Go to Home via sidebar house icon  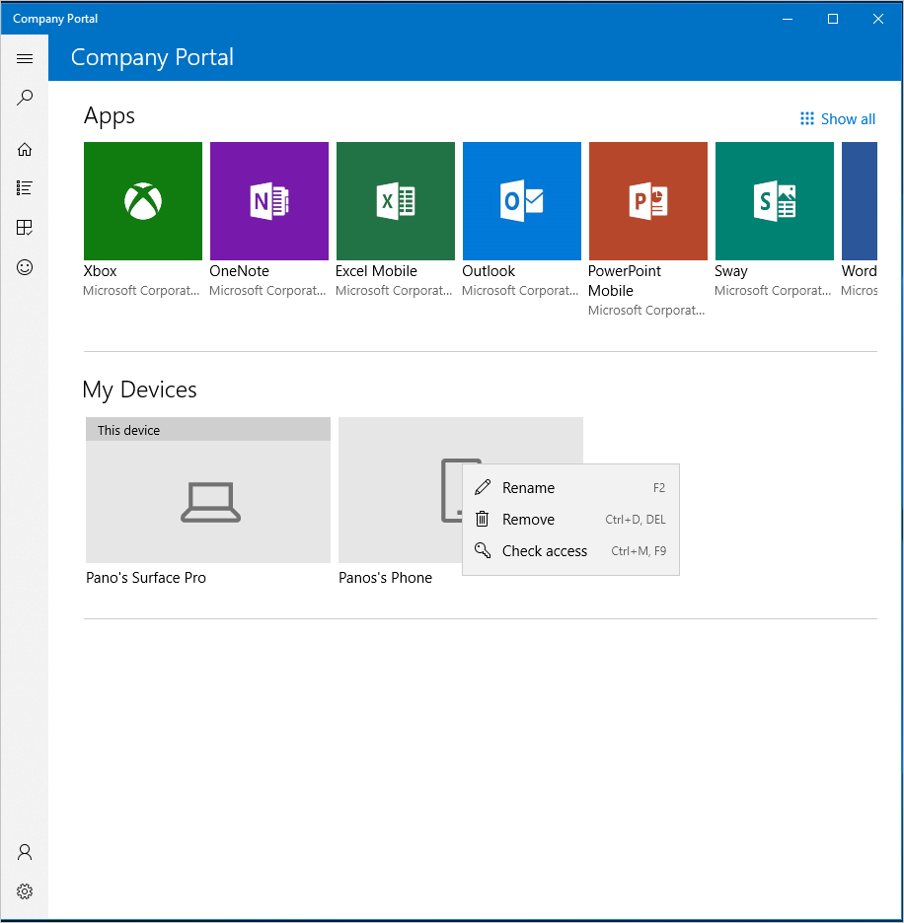(24, 149)
